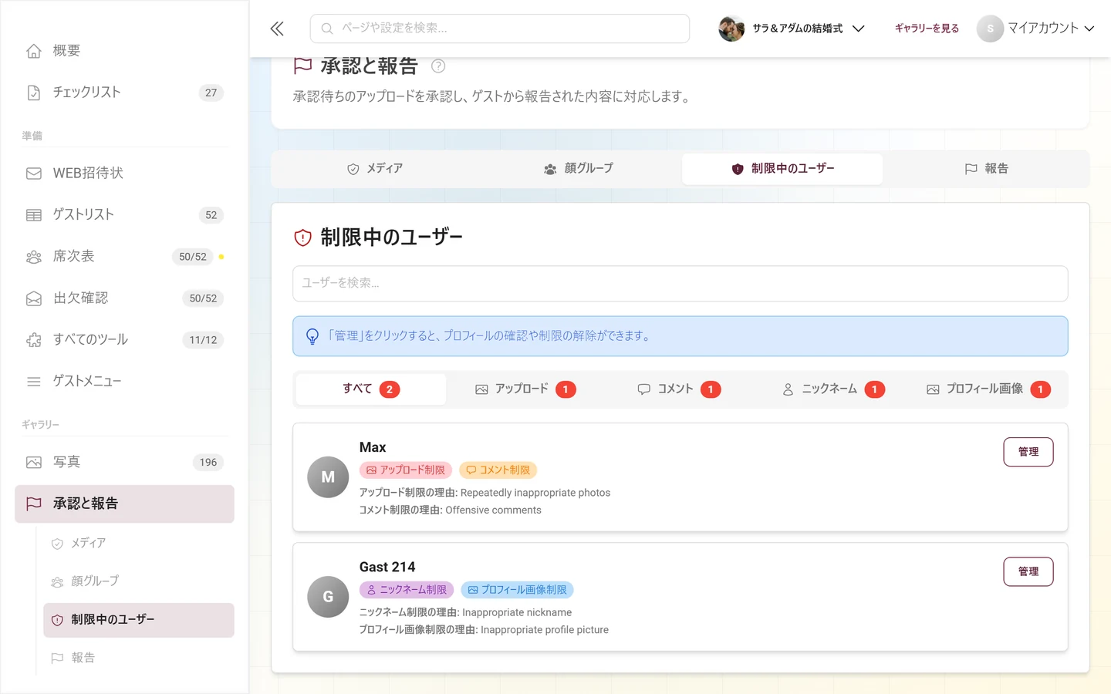Switch to the 顔グループ tab
This screenshot has height=694, width=1111.
click(x=579, y=169)
